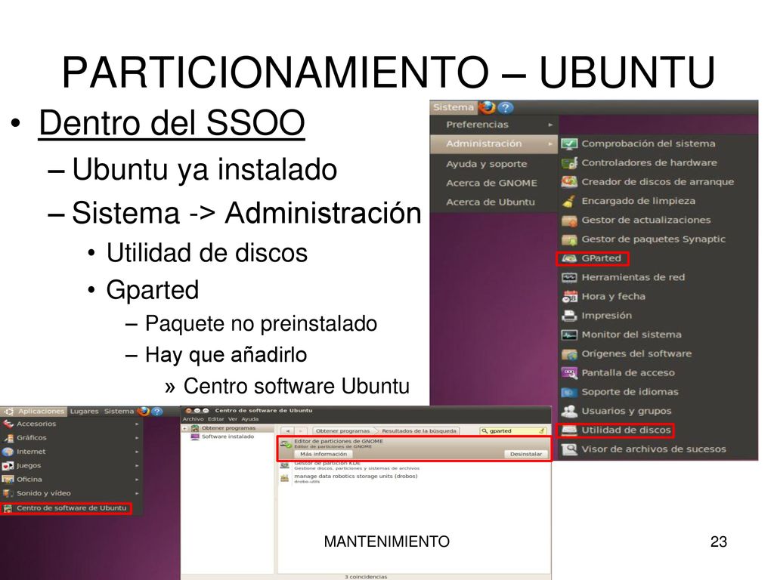
Task: Launch Usuarios y grupos icon
Action: (569, 412)
